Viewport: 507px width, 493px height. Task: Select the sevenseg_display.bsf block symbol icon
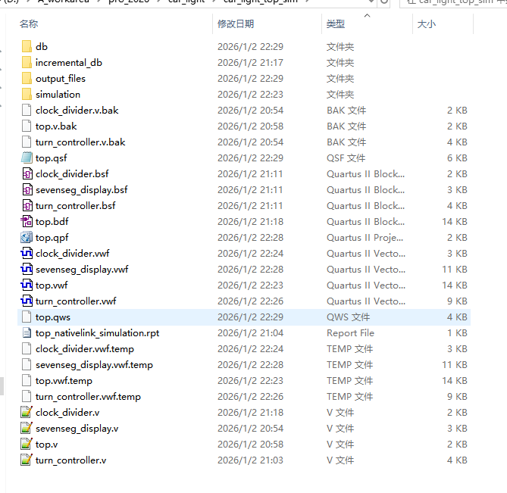[x=27, y=189]
